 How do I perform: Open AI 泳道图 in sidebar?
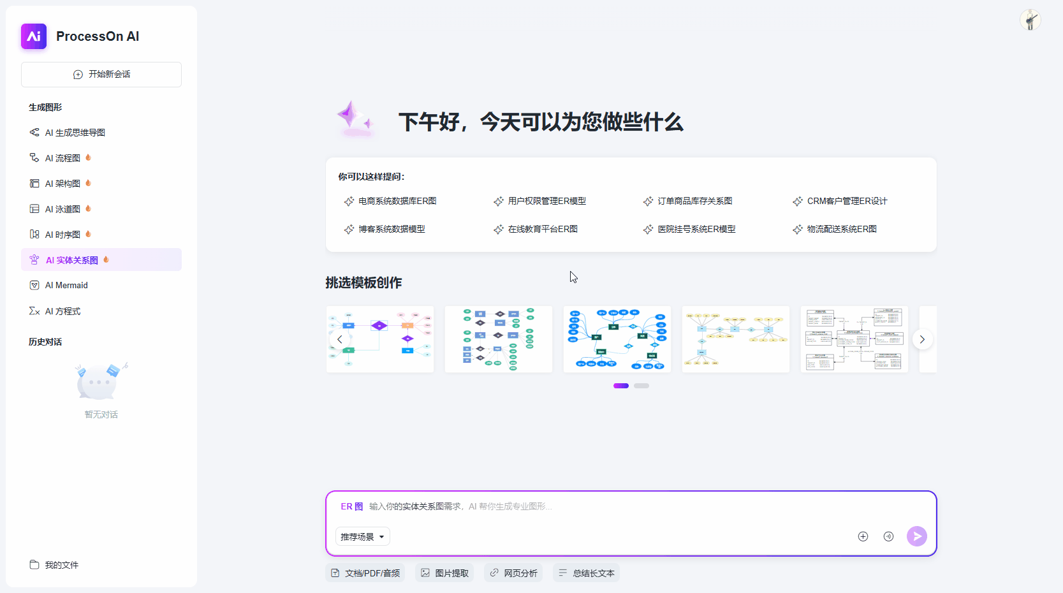click(x=101, y=209)
